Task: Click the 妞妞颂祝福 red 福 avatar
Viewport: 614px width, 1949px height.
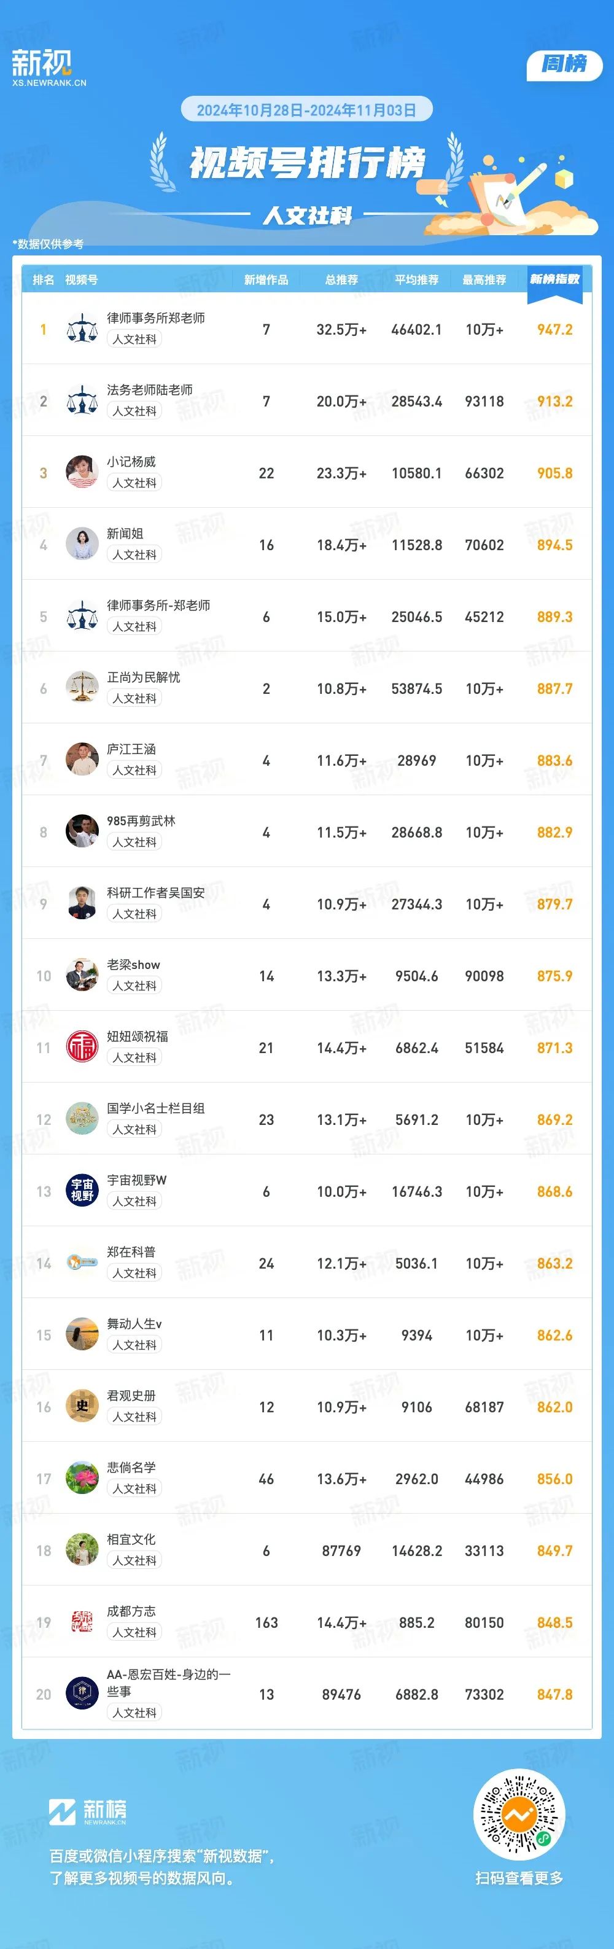Action: (82, 1048)
